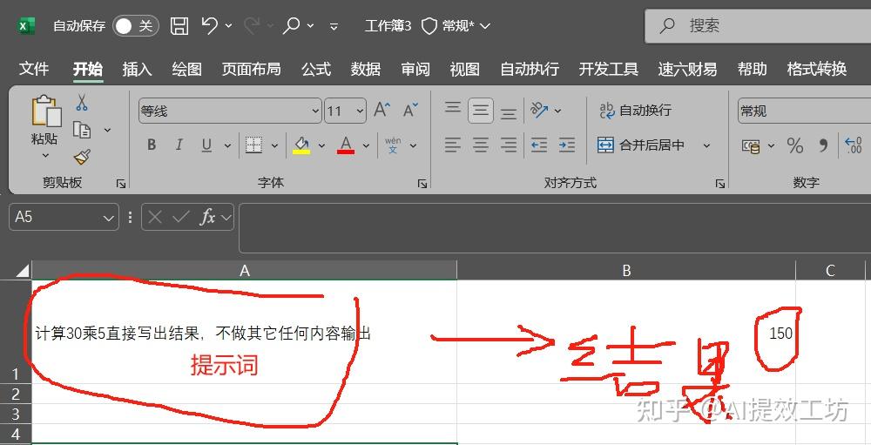The image size is (871, 445).
Task: Click the red Font Color swatch
Action: pos(346,145)
